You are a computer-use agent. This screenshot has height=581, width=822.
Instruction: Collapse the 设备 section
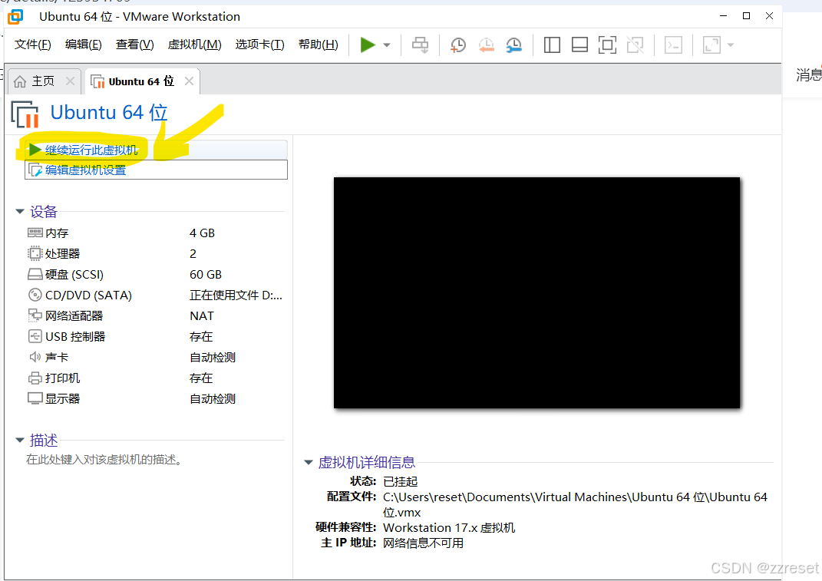[20, 211]
